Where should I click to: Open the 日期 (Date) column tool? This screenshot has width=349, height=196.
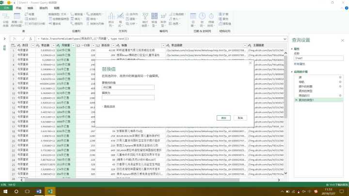click(193, 21)
